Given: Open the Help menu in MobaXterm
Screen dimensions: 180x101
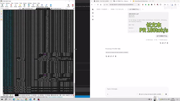Looking at the screenshot, I should [x=39, y=3].
